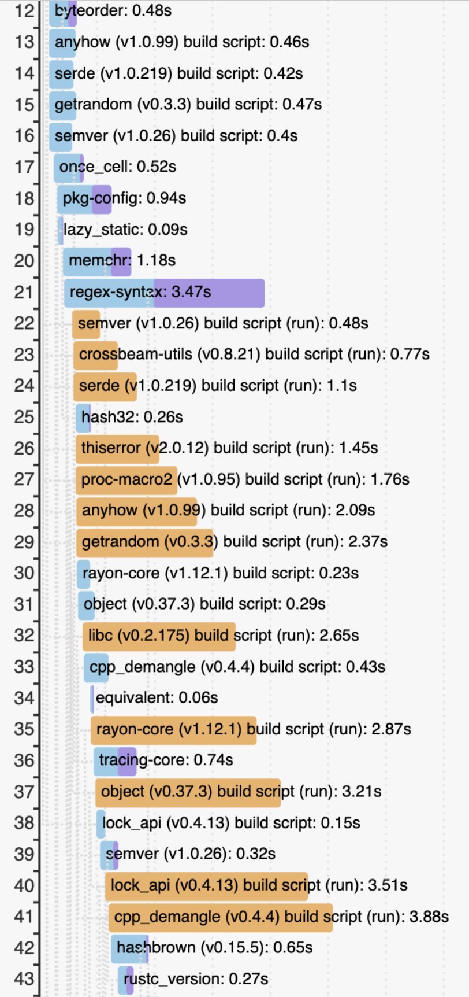Image resolution: width=469 pixels, height=997 pixels.
Task: Click the getrandom build script (run) bar
Action: (x=144, y=542)
